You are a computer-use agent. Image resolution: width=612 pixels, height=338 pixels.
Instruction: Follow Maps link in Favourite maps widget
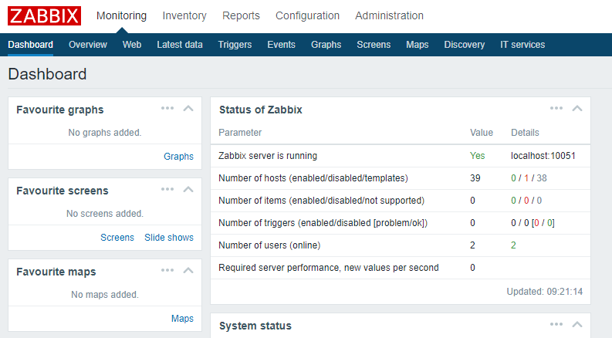(182, 319)
